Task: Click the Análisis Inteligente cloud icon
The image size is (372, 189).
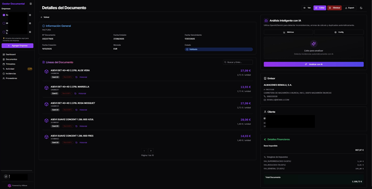Action: 266,21
